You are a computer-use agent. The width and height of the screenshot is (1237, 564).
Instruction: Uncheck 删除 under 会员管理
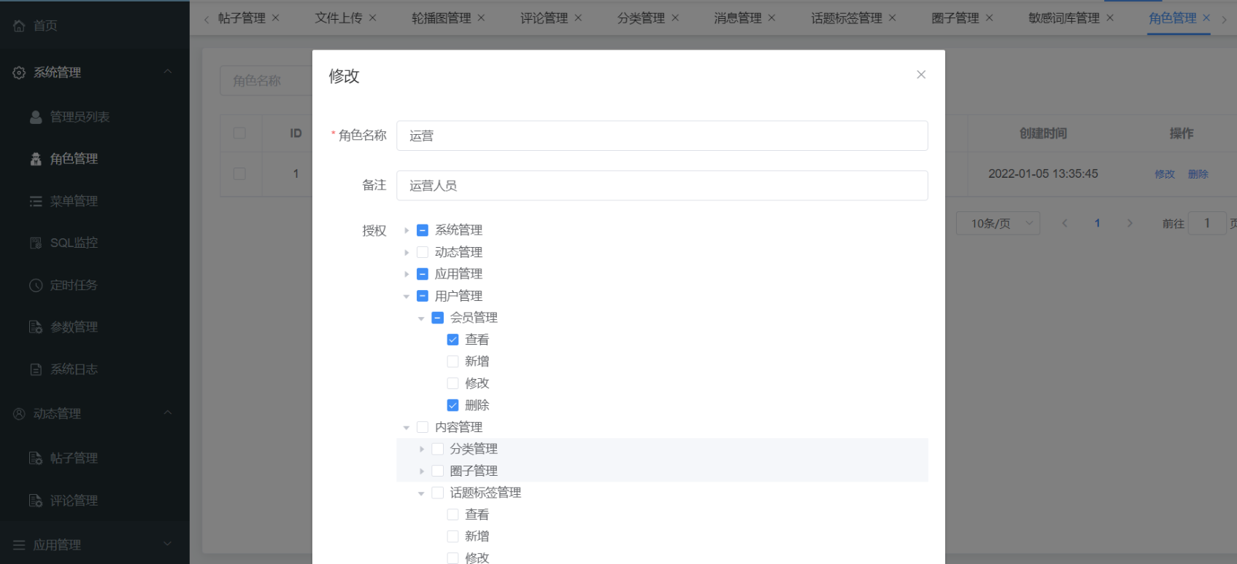point(452,405)
